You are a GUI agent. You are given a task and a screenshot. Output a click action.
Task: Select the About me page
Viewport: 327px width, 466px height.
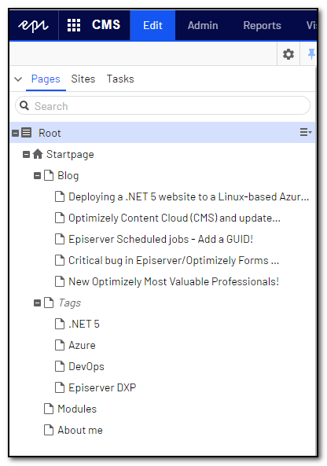[x=80, y=431]
